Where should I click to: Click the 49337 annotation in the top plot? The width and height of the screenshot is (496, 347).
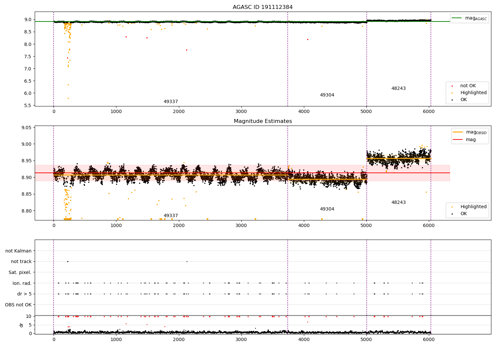coord(171,102)
